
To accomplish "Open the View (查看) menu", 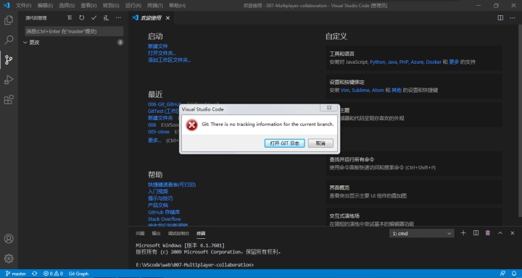I will 88,6.
